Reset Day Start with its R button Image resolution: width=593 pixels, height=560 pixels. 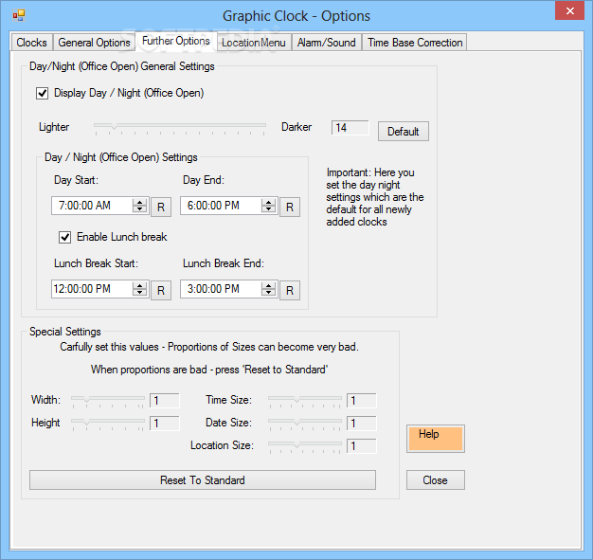point(161,207)
